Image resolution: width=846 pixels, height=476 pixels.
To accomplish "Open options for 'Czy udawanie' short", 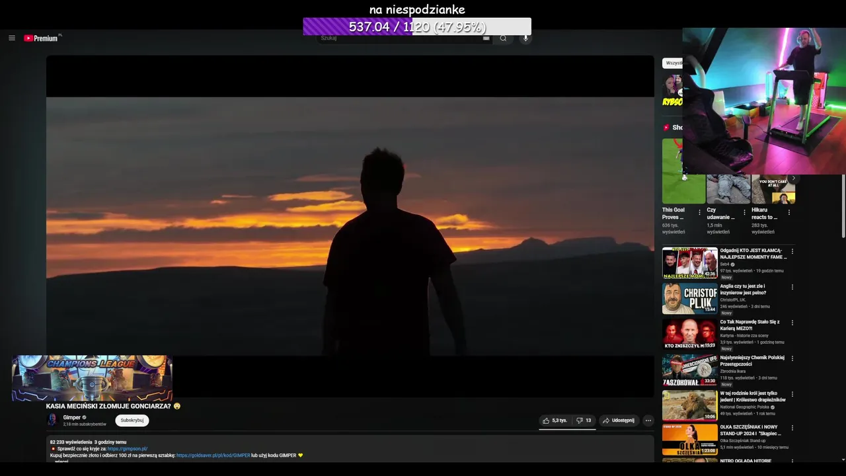I will 744,213.
